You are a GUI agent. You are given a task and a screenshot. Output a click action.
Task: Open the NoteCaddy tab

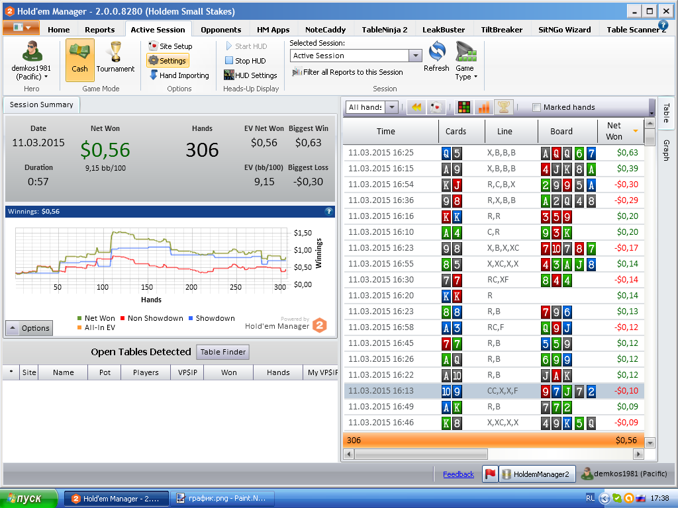tap(325, 30)
